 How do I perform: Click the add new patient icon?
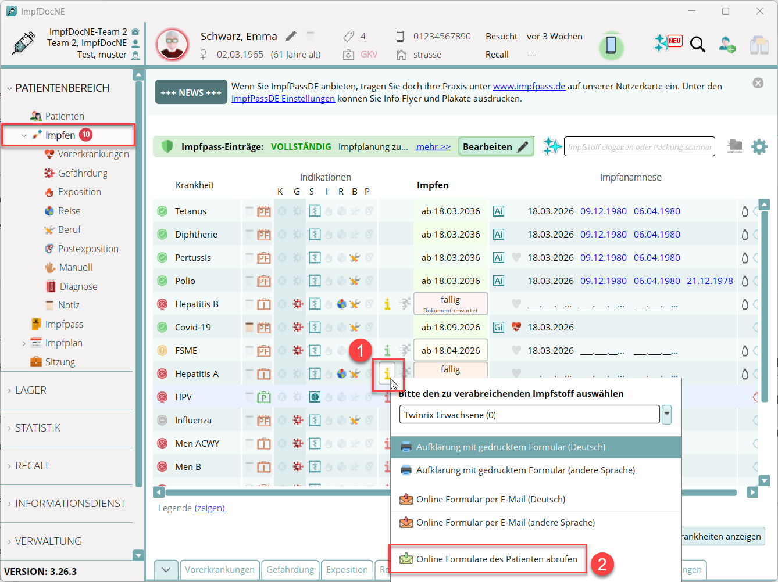727,45
